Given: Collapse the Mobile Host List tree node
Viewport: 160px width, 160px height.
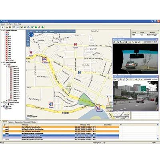Looking at the screenshot, I should 2,30.
